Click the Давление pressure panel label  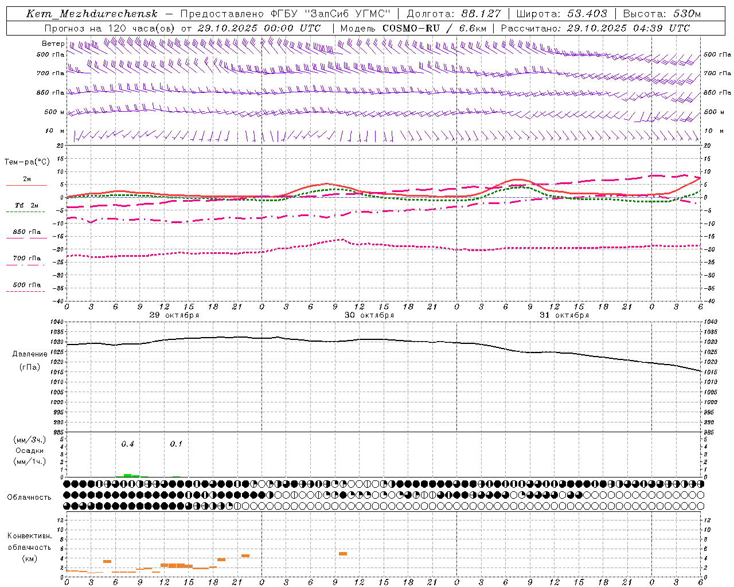pos(30,354)
